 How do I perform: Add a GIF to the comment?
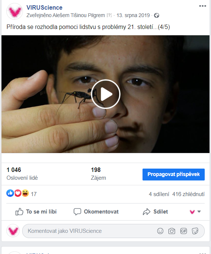(x=183, y=231)
